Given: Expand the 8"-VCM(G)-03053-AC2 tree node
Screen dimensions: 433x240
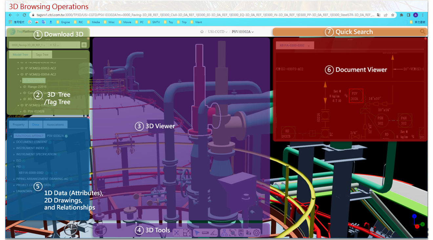Looking at the screenshot, I should tap(18, 69).
